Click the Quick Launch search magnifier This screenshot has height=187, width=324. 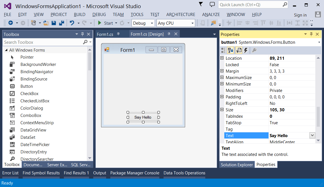tap(285, 4)
